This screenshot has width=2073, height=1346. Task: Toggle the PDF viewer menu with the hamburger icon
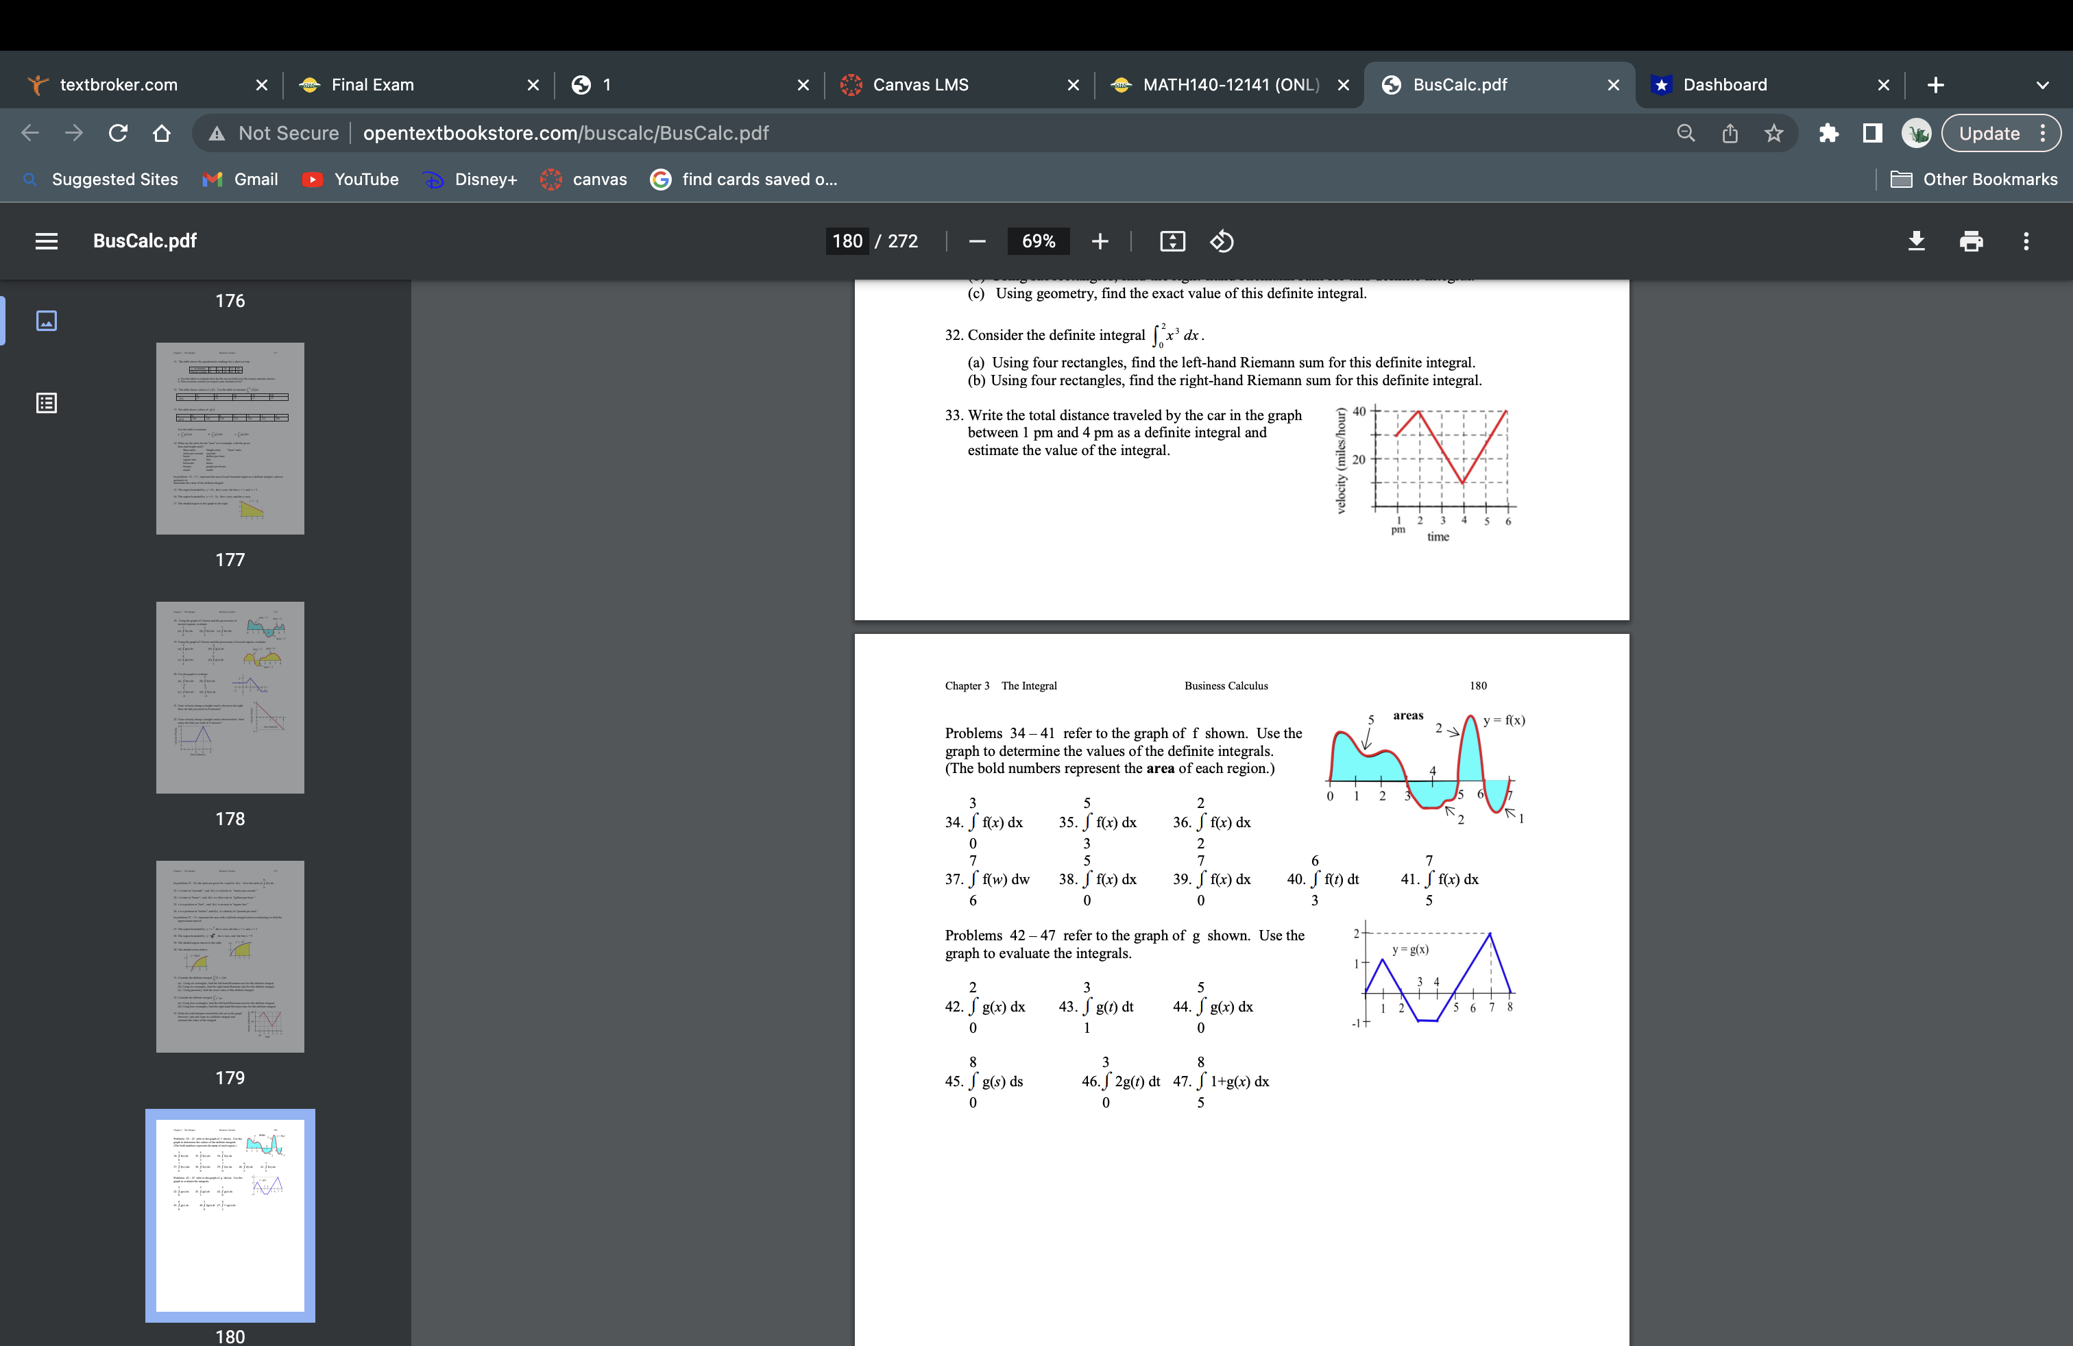46,241
